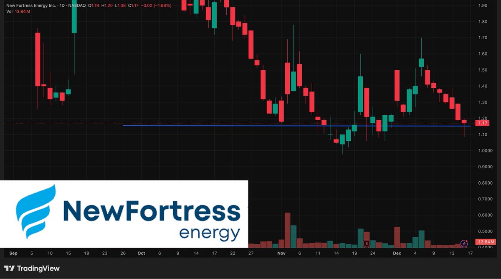Screen dimensions: 501x279
Task: Click the '17' date at time axis end
Action: coord(471,253)
